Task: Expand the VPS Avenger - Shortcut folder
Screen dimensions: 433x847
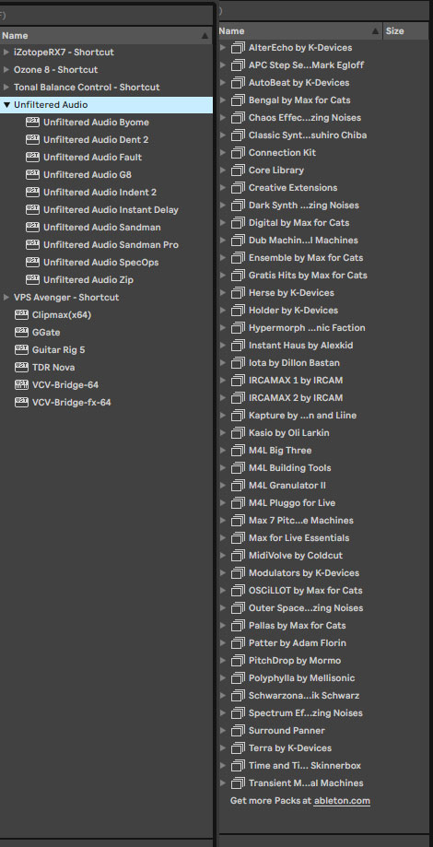Action: (6, 297)
